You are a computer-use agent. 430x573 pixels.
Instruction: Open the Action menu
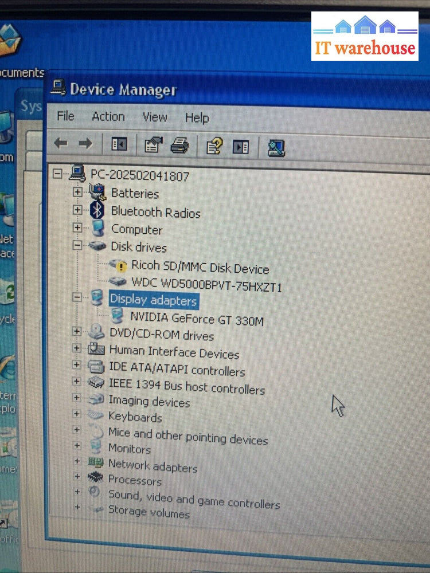click(108, 117)
